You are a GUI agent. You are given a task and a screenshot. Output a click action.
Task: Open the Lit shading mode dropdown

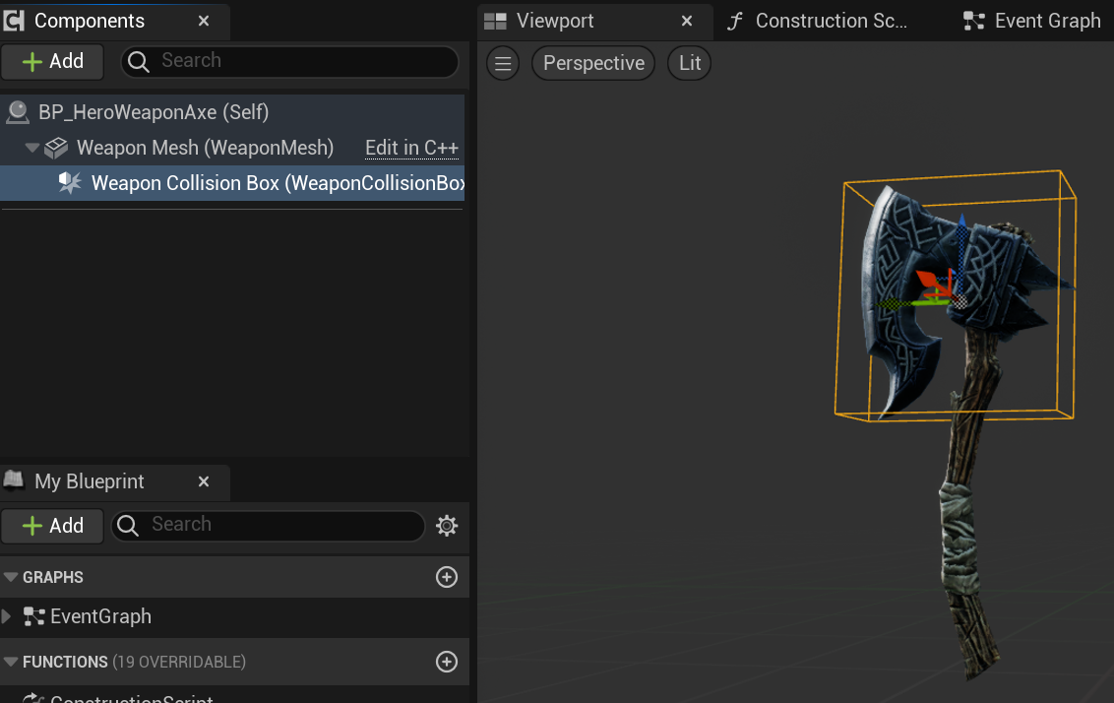pos(690,64)
